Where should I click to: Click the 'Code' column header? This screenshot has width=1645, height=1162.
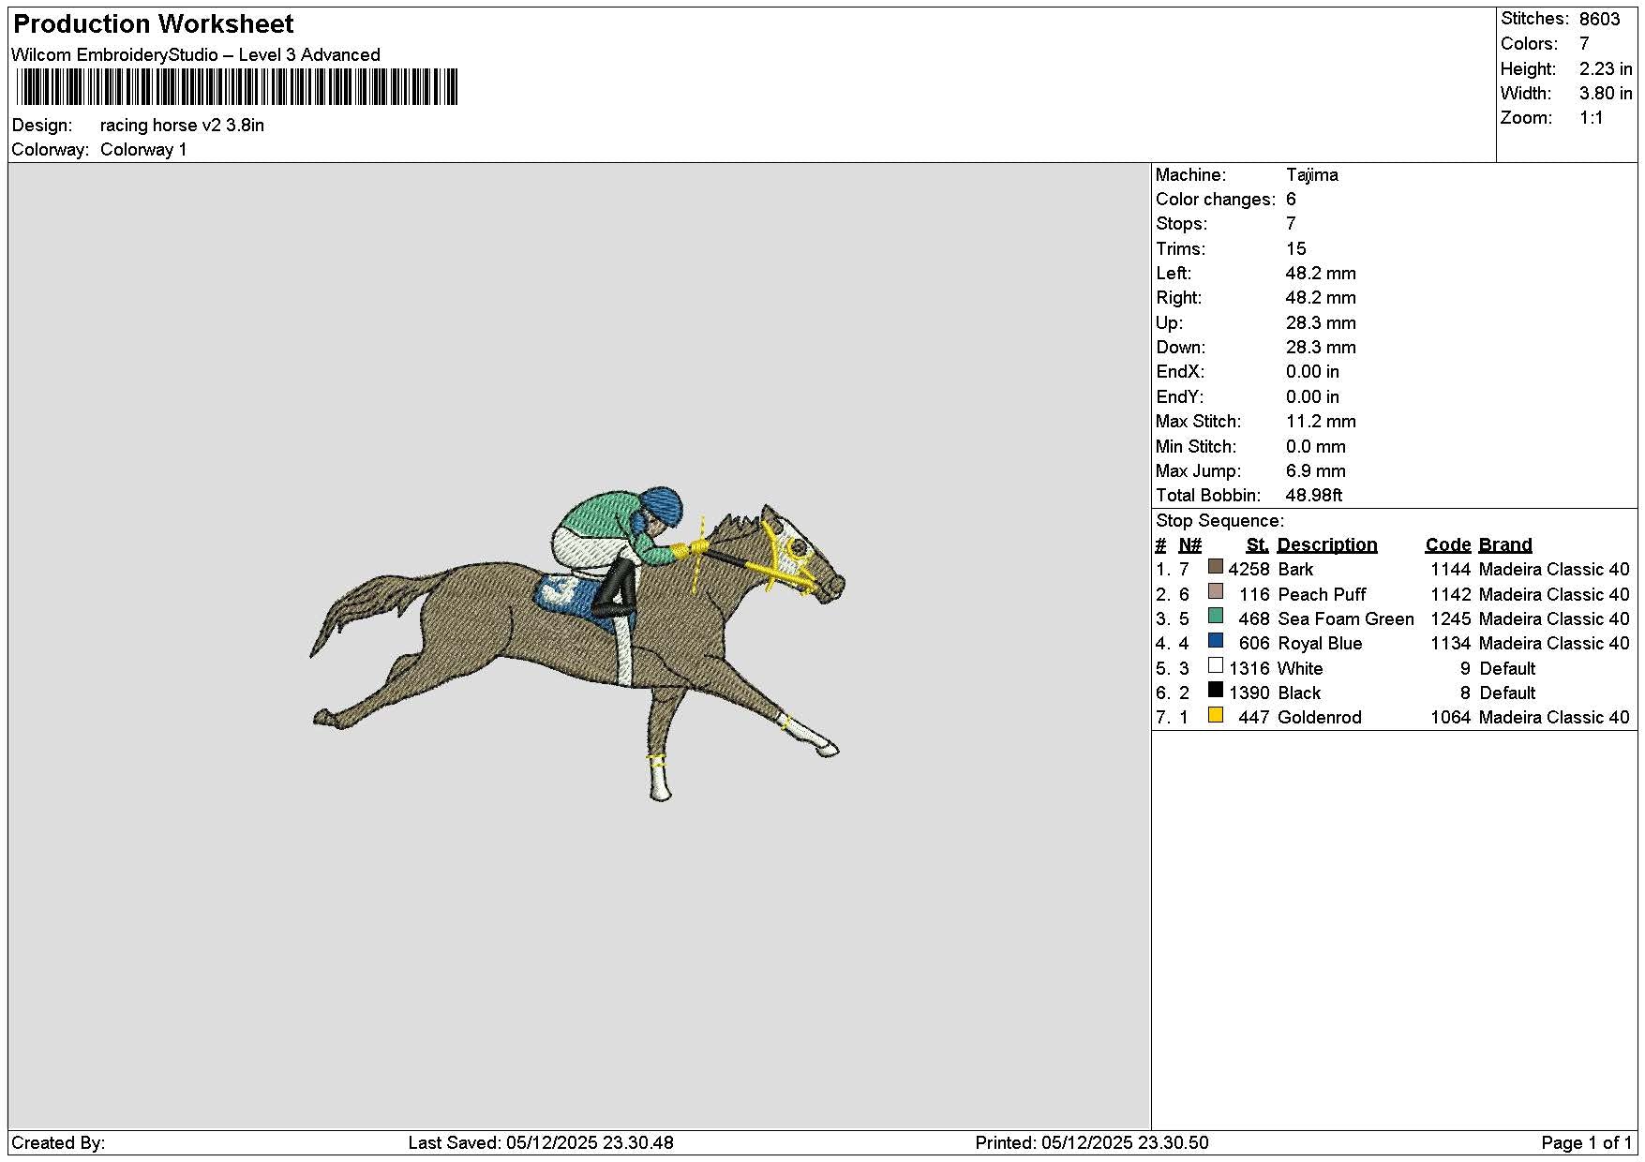pos(1448,544)
